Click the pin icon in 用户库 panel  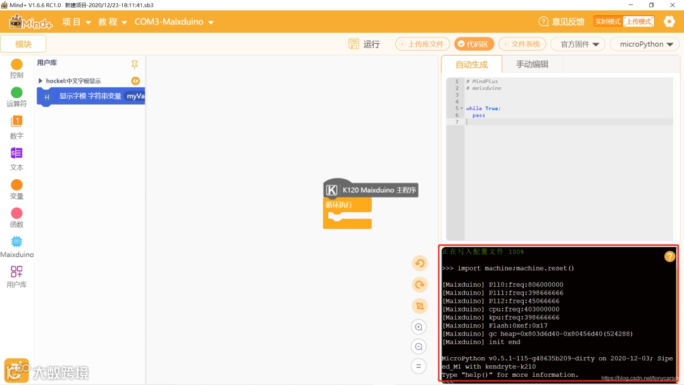pyautogui.click(x=134, y=65)
